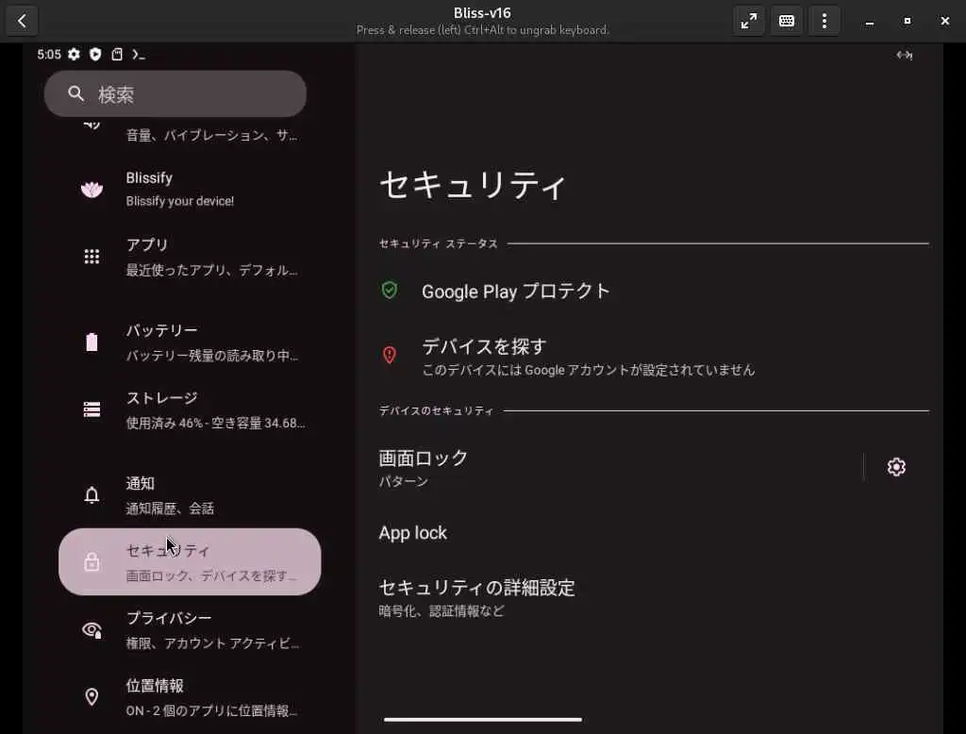Click the sound settings row 音量、バイブレーション

coord(190,134)
